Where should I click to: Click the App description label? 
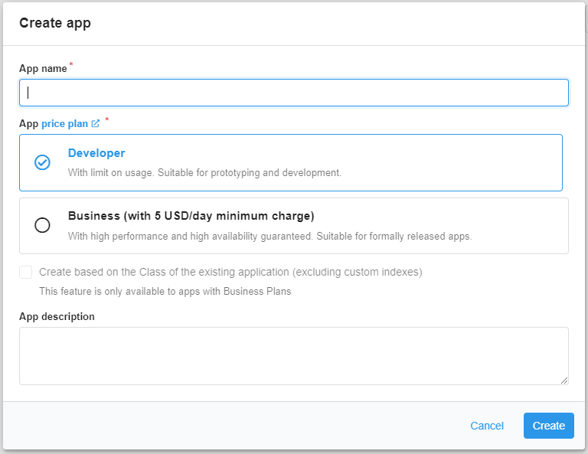[x=57, y=316]
